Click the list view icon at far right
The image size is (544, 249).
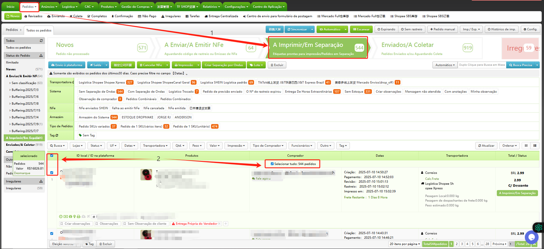[535, 146]
